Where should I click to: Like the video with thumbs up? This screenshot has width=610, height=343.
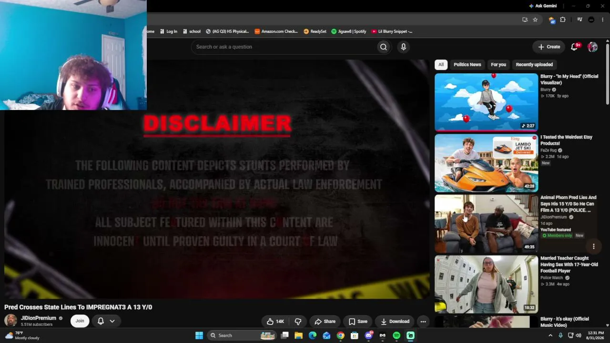point(275,322)
